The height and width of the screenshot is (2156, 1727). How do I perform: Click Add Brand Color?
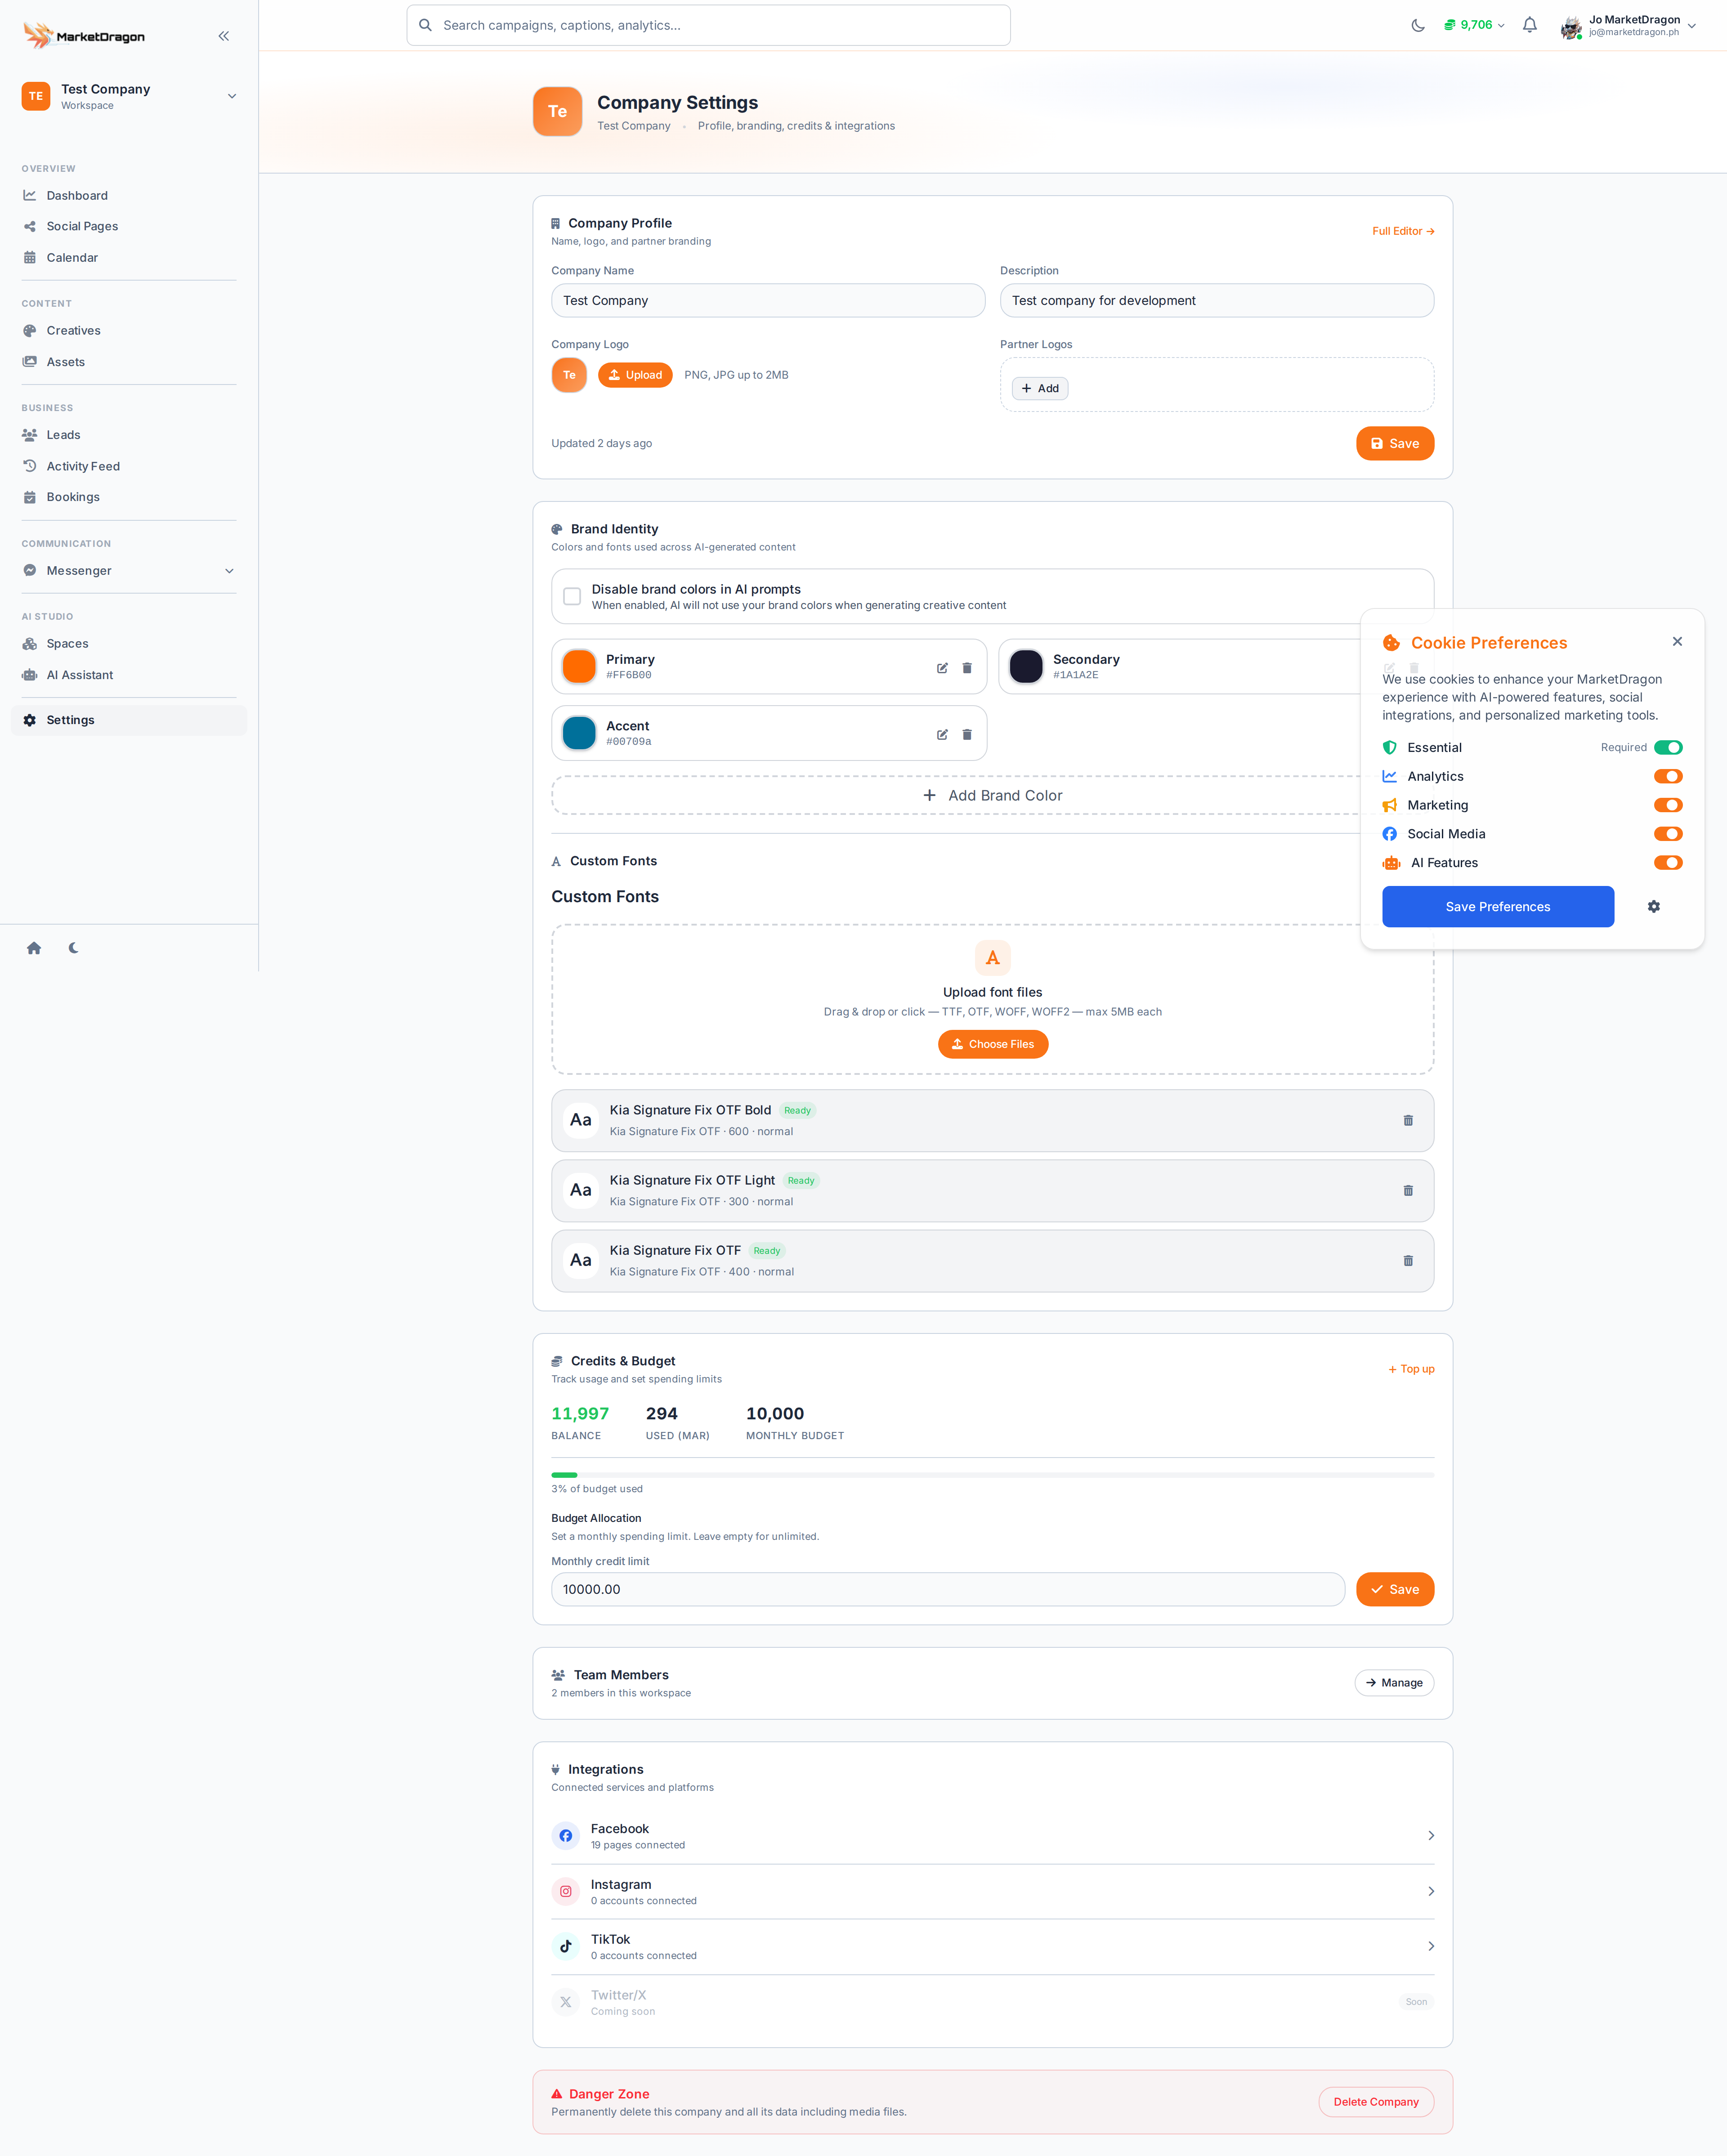[x=992, y=796]
